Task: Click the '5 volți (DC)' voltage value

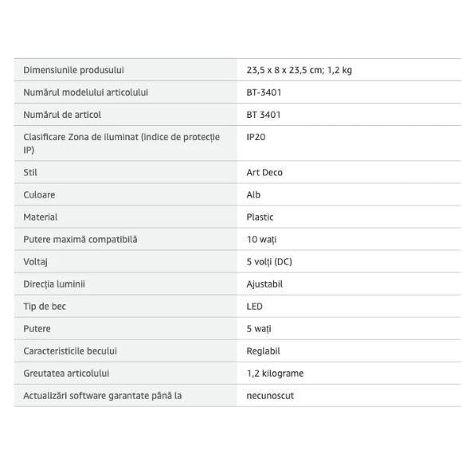Action: point(269,262)
